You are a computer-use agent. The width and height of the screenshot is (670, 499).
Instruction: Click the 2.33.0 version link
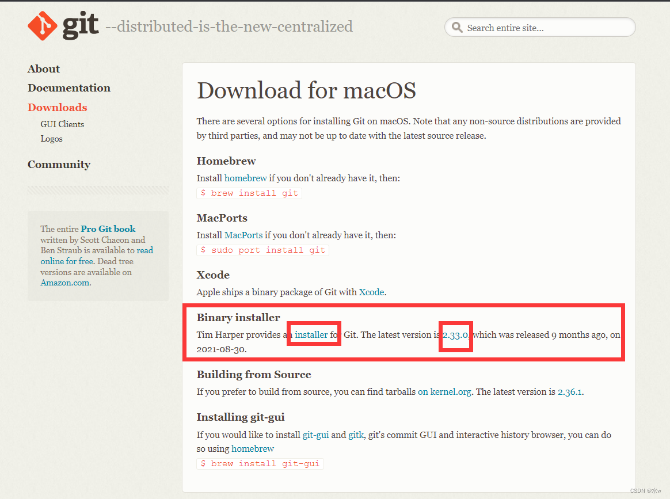point(455,335)
